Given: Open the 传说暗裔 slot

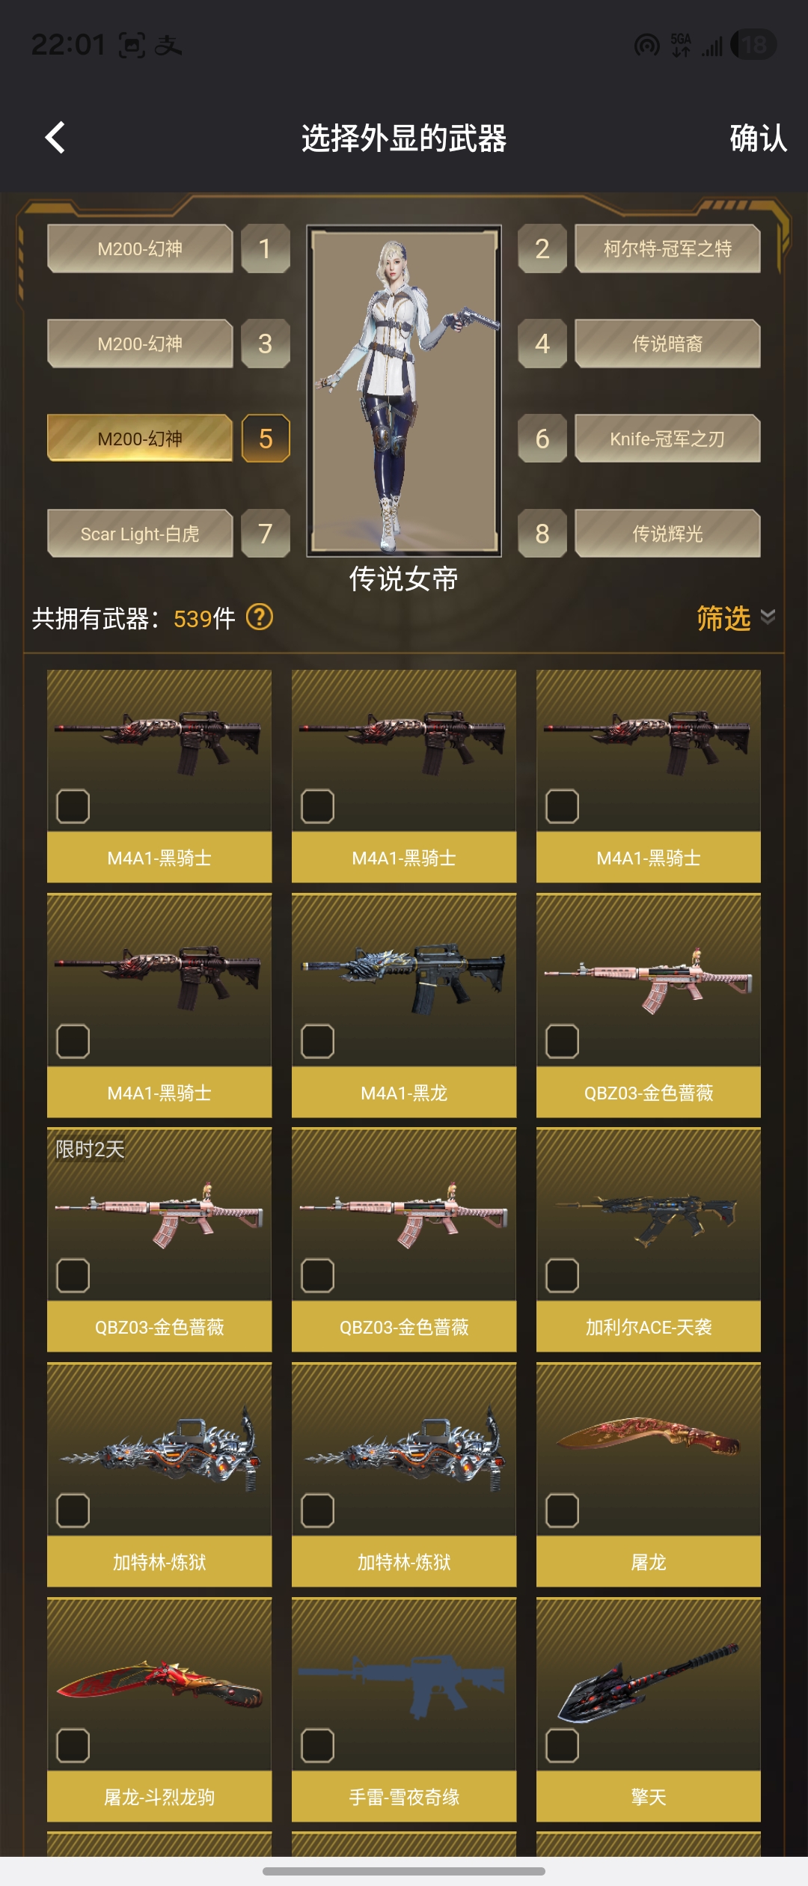Looking at the screenshot, I should 667,344.
